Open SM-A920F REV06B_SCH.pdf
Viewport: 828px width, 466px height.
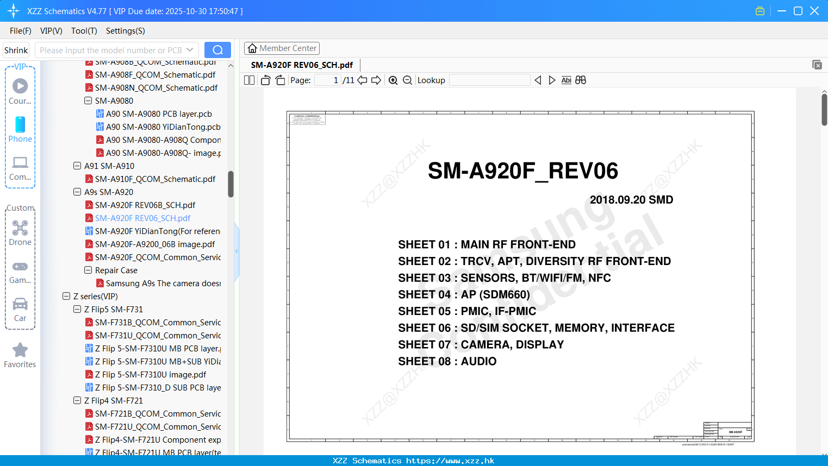point(145,205)
